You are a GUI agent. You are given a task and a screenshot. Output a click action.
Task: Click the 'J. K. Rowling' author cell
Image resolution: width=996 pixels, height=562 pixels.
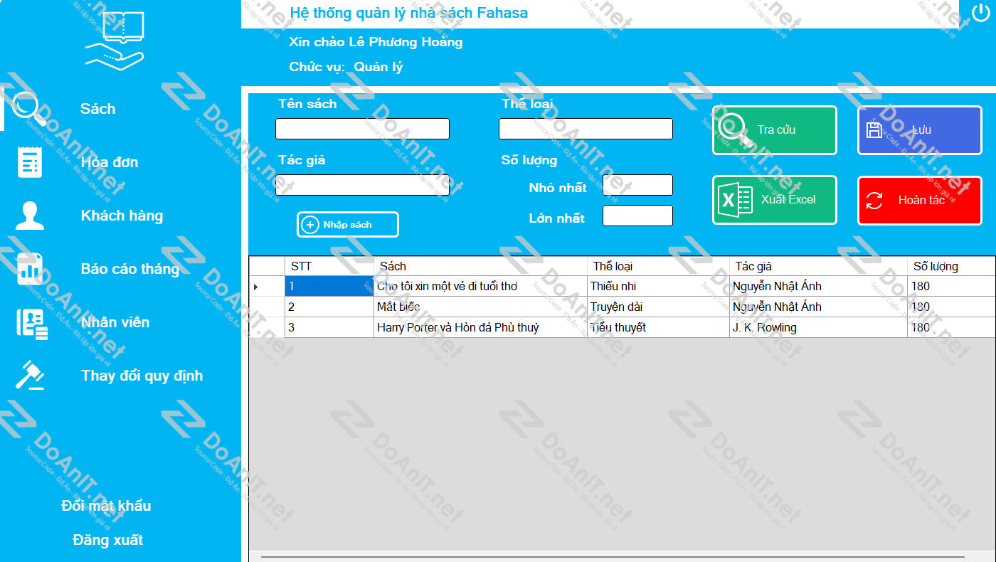[x=818, y=327]
